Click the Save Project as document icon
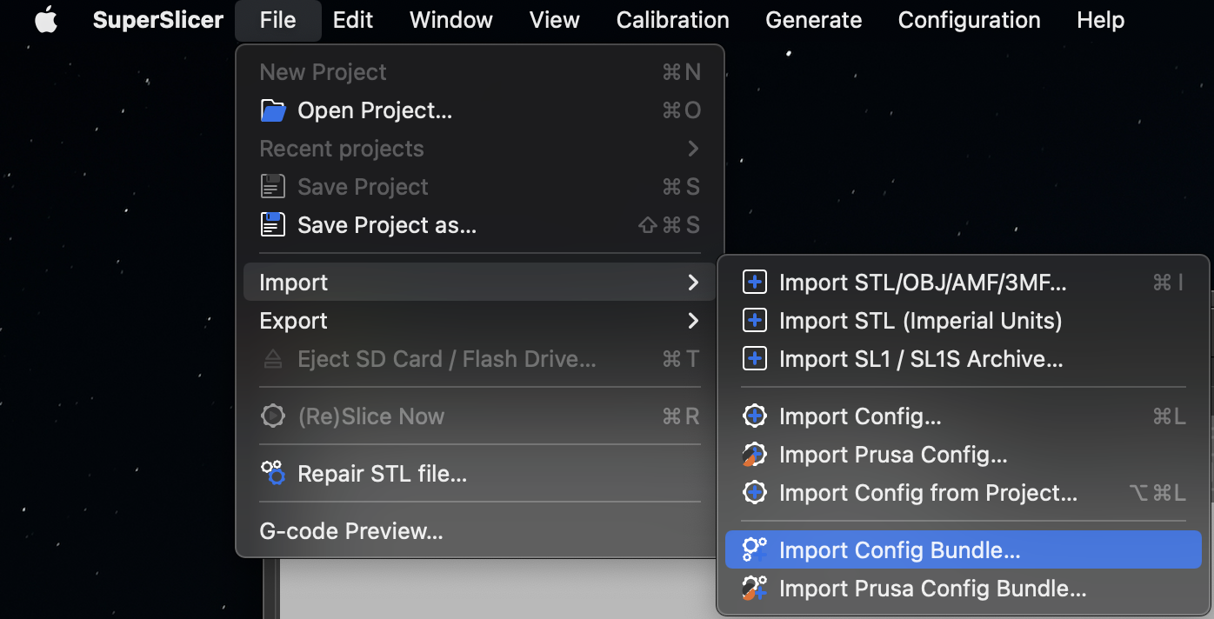 click(x=272, y=224)
